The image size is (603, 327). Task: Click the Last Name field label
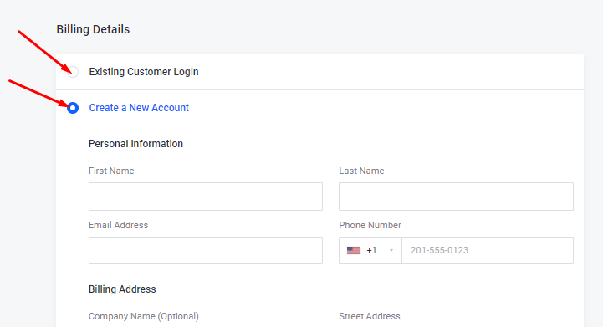point(361,171)
